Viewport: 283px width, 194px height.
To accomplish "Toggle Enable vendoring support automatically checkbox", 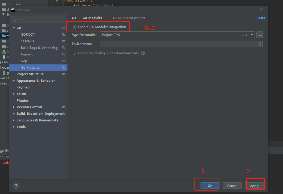I will 75,53.
